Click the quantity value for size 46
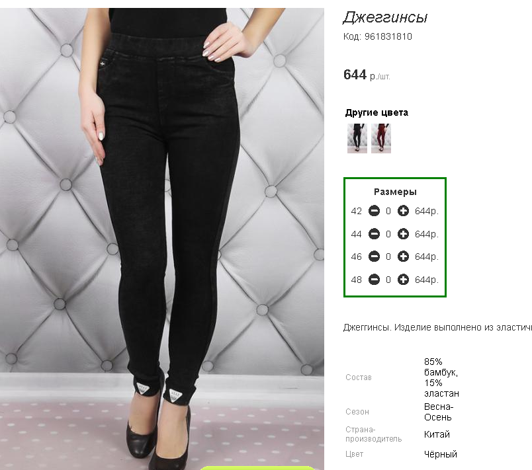The image size is (532, 470). pos(388,256)
